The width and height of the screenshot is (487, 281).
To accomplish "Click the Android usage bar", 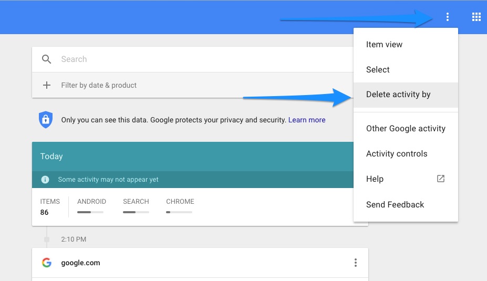I will tap(90, 212).
